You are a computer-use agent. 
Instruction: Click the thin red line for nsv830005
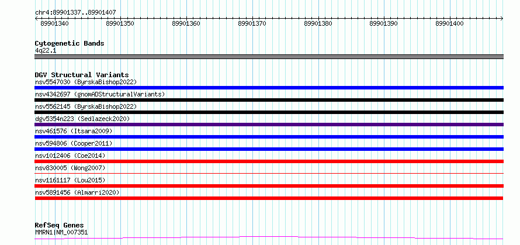pos(269,173)
